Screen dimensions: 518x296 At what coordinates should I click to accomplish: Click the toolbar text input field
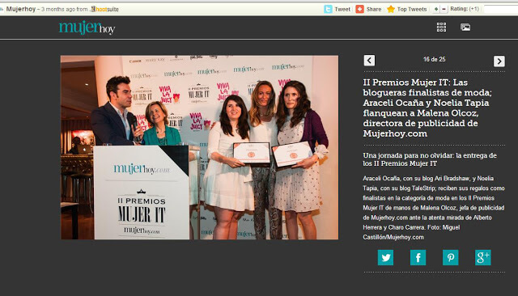point(501,9)
